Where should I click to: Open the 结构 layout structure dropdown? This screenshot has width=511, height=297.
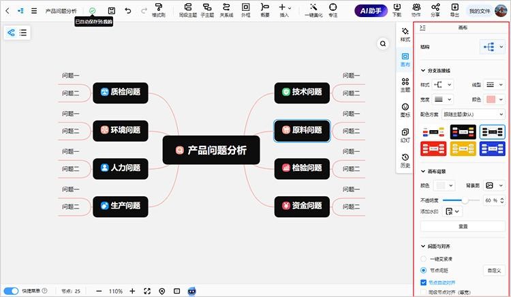pos(492,46)
